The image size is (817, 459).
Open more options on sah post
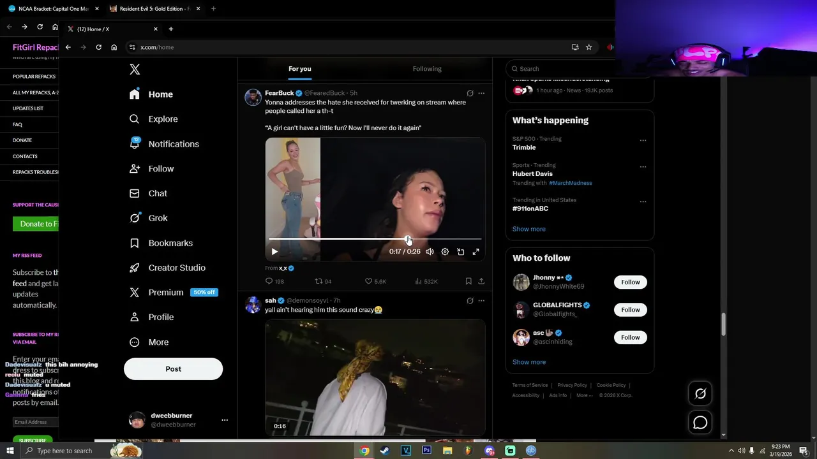pyautogui.click(x=481, y=301)
